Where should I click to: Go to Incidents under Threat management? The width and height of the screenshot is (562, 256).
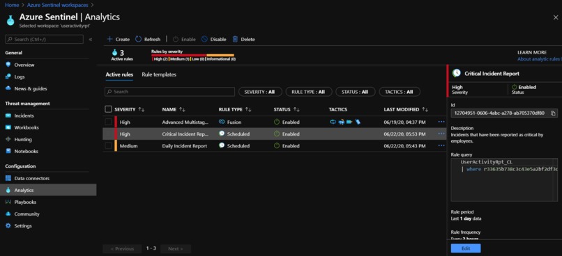[24, 116]
